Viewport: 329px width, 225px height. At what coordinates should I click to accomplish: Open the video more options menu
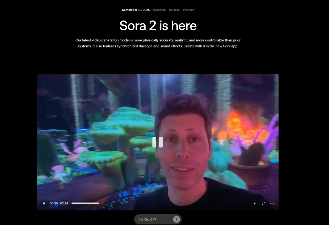coord(272,203)
